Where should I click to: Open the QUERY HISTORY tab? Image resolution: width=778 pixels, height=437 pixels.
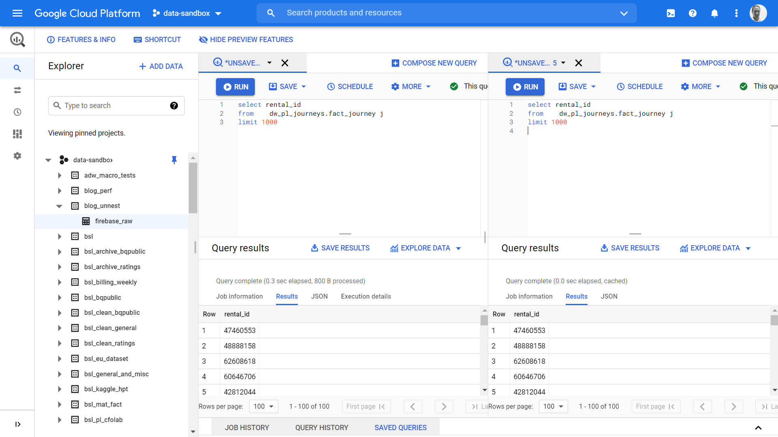click(322, 428)
